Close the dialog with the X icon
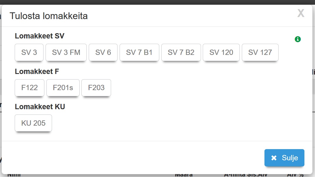Screen dimensions: 315x177 301,13
